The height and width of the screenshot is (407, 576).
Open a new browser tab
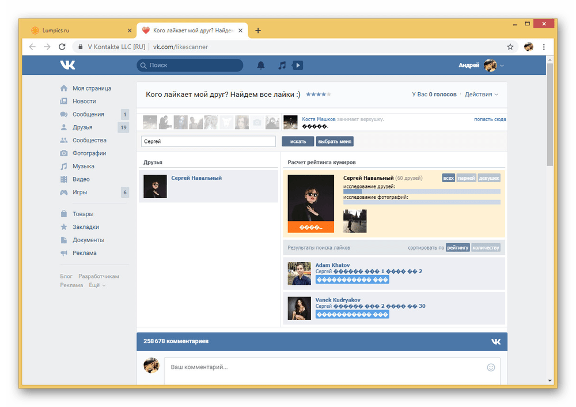[x=258, y=31]
